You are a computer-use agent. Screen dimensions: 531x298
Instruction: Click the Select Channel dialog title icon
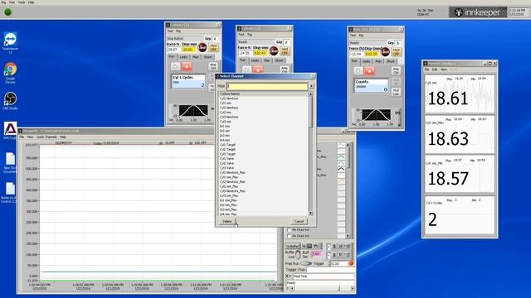[x=217, y=76]
